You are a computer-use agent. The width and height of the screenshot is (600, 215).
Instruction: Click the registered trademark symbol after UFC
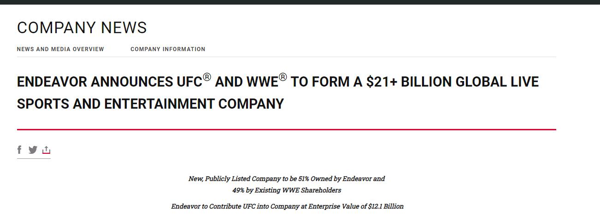click(x=207, y=77)
